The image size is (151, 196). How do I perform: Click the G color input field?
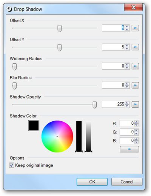coord(127,132)
